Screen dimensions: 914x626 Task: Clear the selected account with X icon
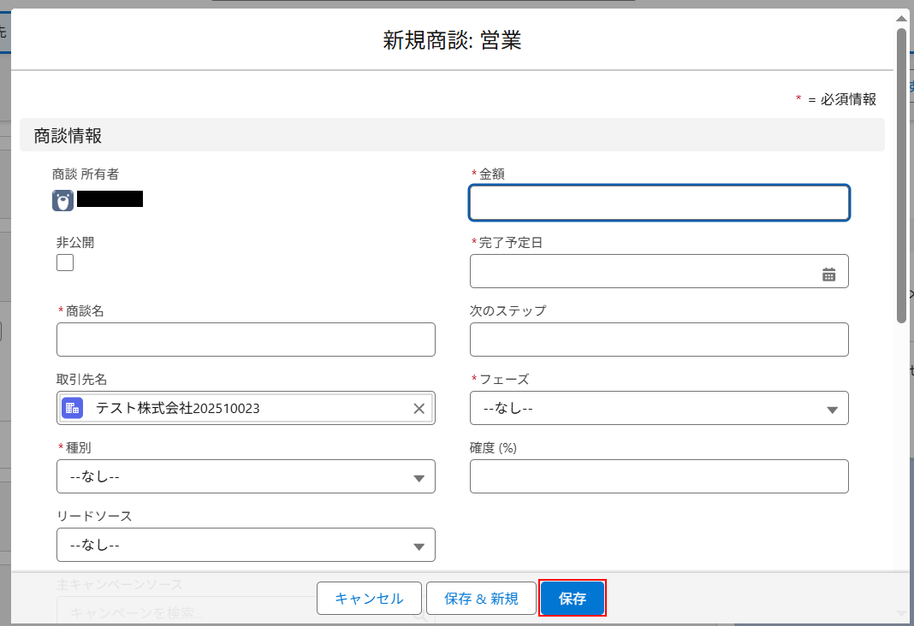coord(419,409)
